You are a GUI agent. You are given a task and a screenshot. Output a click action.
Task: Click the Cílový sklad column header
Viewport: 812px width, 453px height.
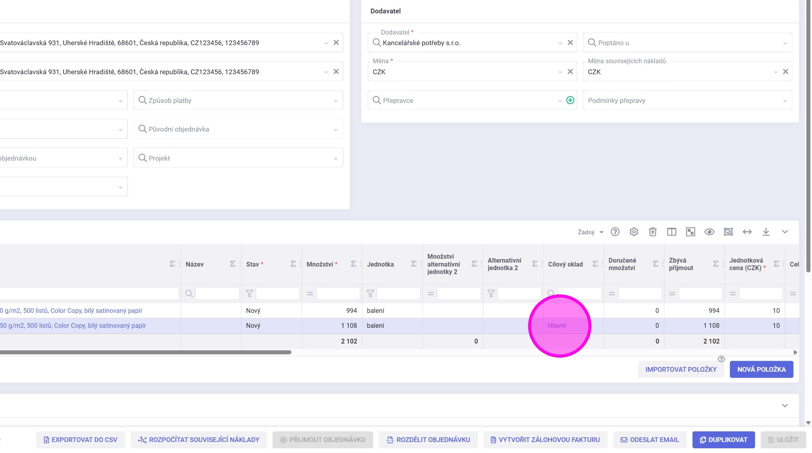(x=565, y=264)
